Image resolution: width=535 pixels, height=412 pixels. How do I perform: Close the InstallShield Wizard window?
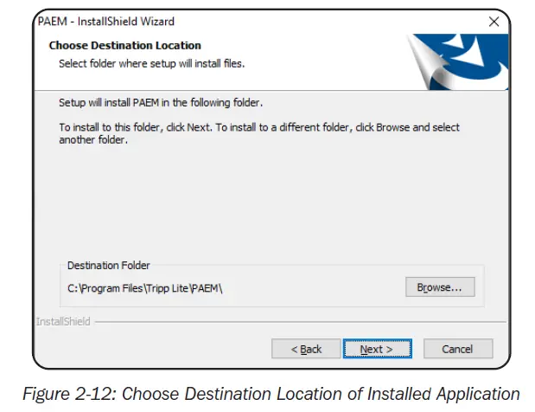tap(494, 22)
